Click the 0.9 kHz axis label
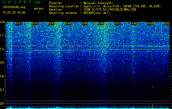The image size is (172, 109). 2,63
